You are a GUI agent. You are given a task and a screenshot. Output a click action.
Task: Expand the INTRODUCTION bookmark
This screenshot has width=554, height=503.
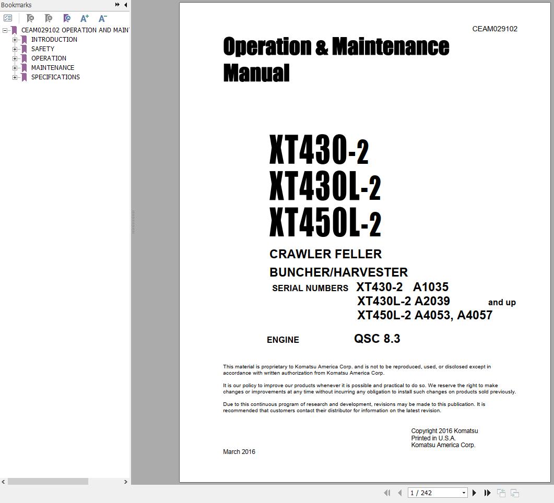[15, 40]
